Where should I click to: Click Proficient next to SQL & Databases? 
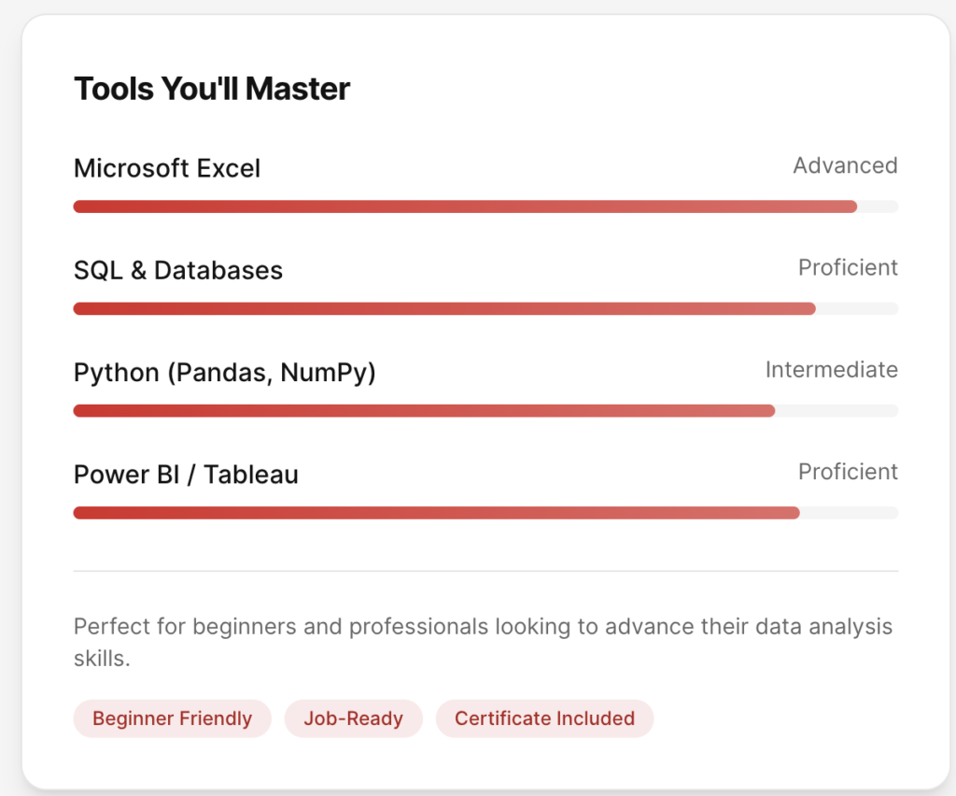[x=848, y=267]
